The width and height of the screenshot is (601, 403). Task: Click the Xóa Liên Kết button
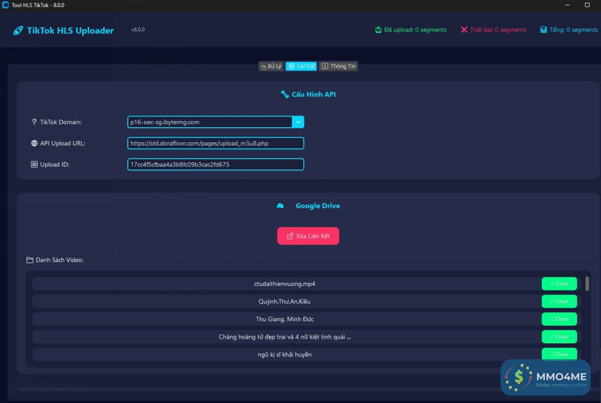pos(308,236)
